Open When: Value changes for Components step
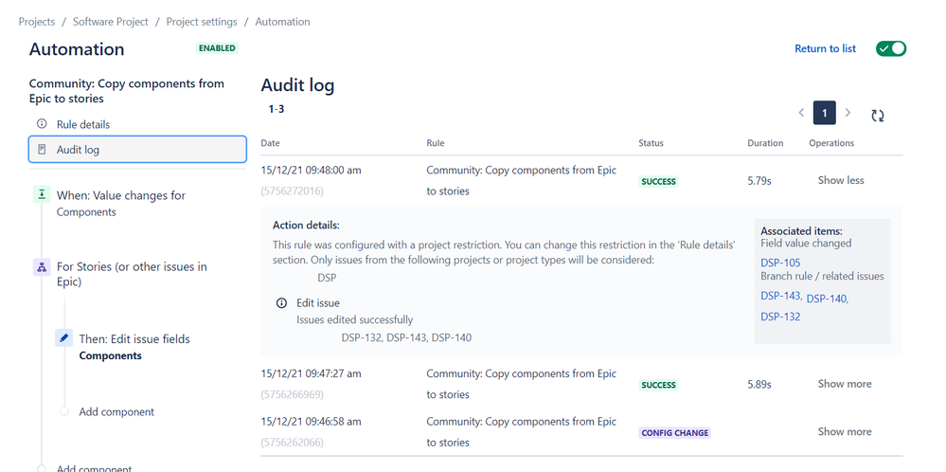 (120, 204)
